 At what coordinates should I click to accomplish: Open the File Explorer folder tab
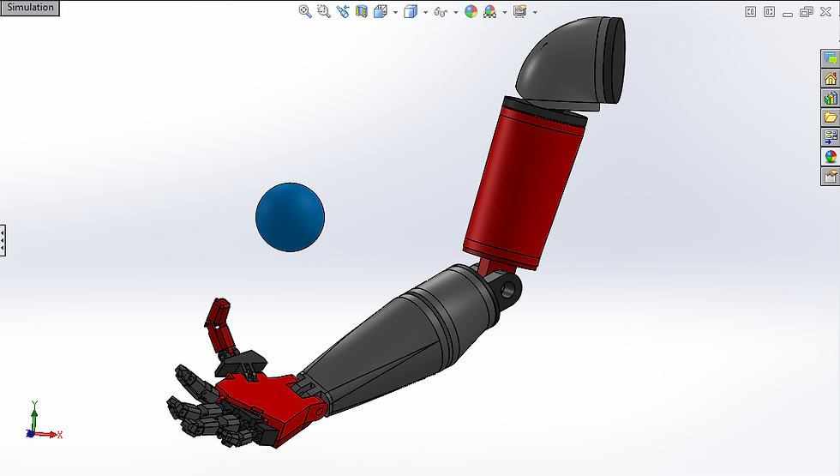[x=831, y=117]
